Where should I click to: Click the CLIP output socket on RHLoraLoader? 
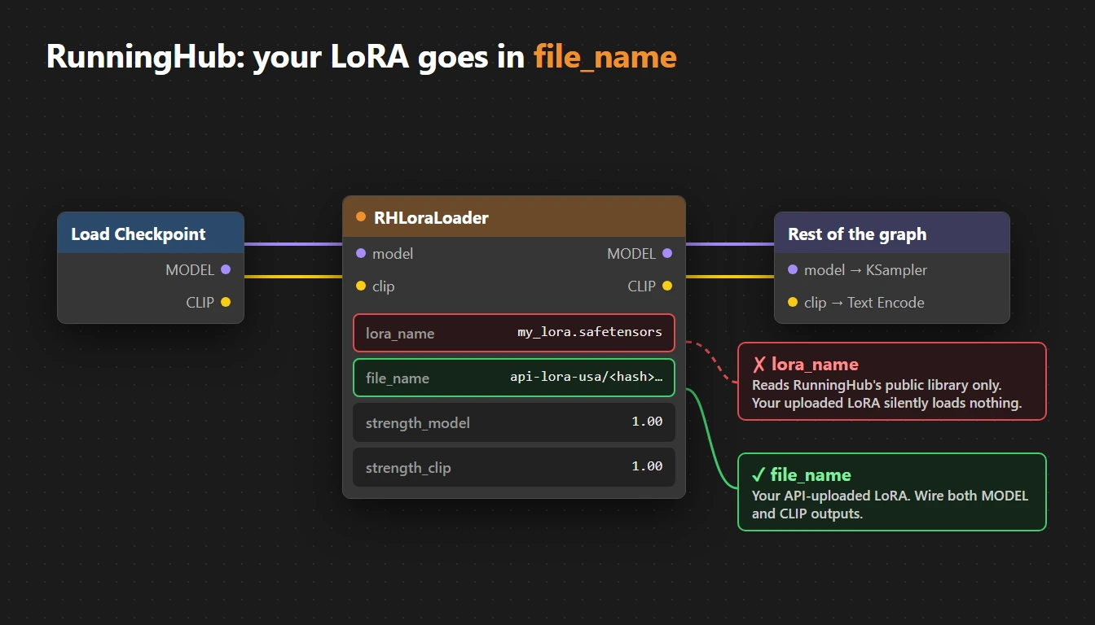667,286
